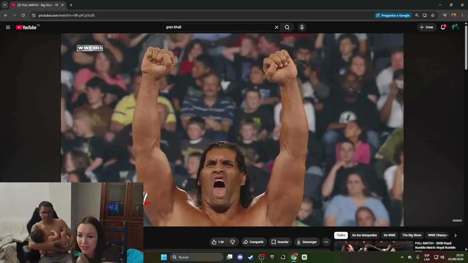Screen dimensions: 468x263
Task: Show more filter chips with arrow
Action: tap(456, 235)
